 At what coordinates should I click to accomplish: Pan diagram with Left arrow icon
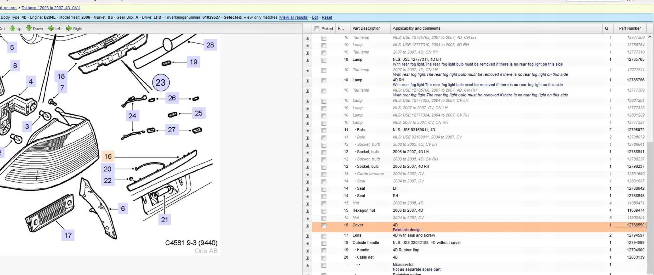click(x=50, y=29)
